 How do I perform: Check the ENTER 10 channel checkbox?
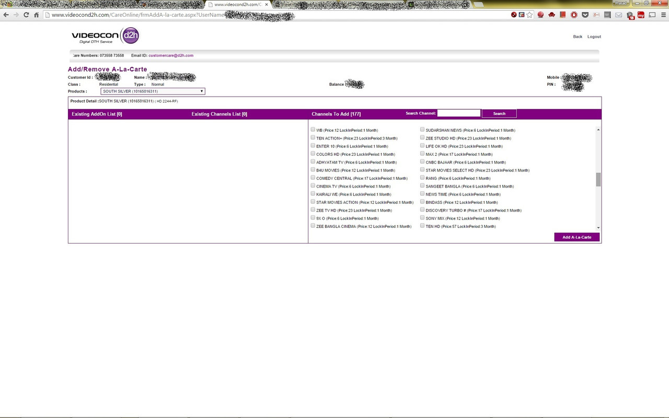pos(313,146)
